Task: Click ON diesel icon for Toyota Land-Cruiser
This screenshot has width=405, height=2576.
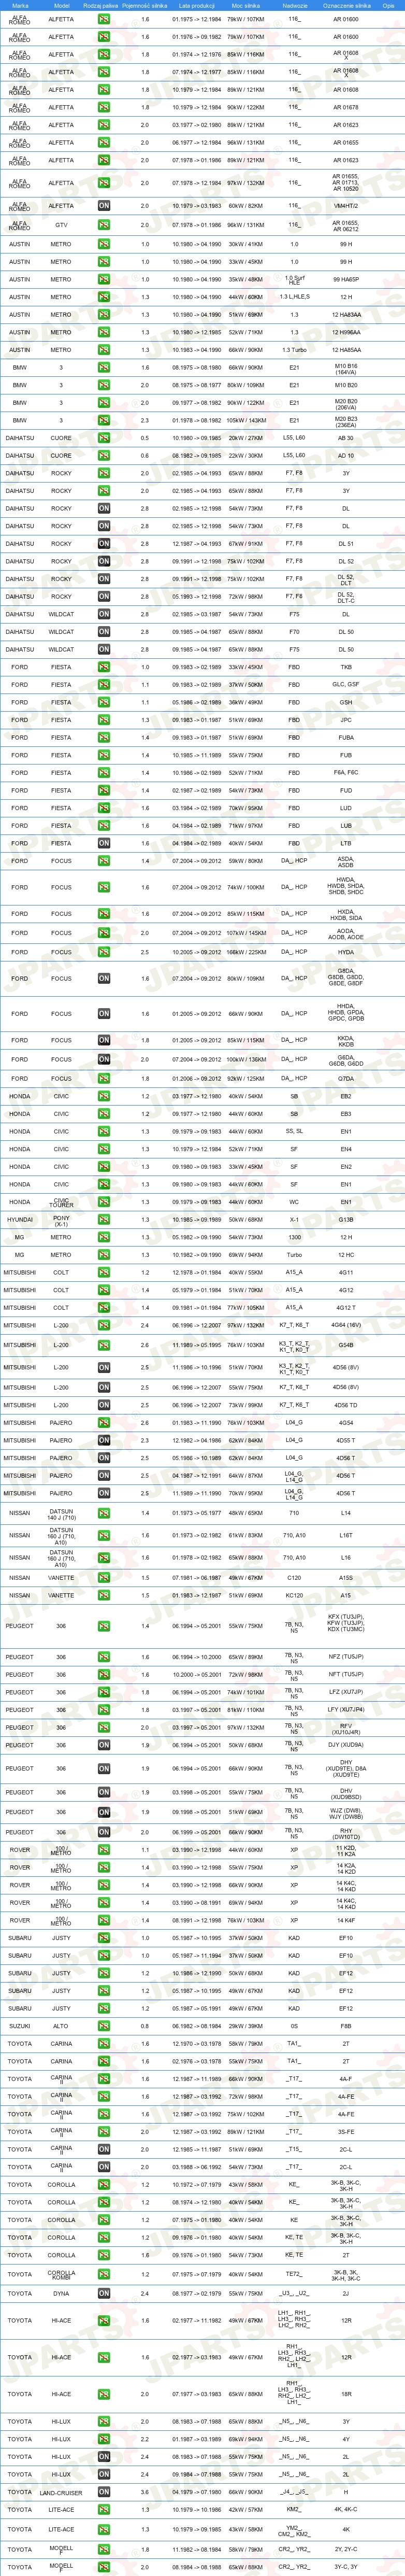Action: click(x=104, y=2492)
